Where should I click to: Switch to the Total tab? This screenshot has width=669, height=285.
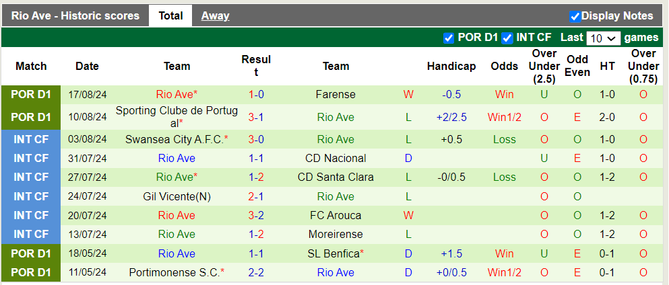point(170,15)
